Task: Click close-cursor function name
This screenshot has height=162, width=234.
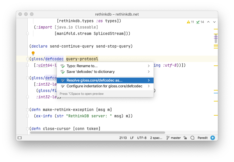Action: point(57,129)
